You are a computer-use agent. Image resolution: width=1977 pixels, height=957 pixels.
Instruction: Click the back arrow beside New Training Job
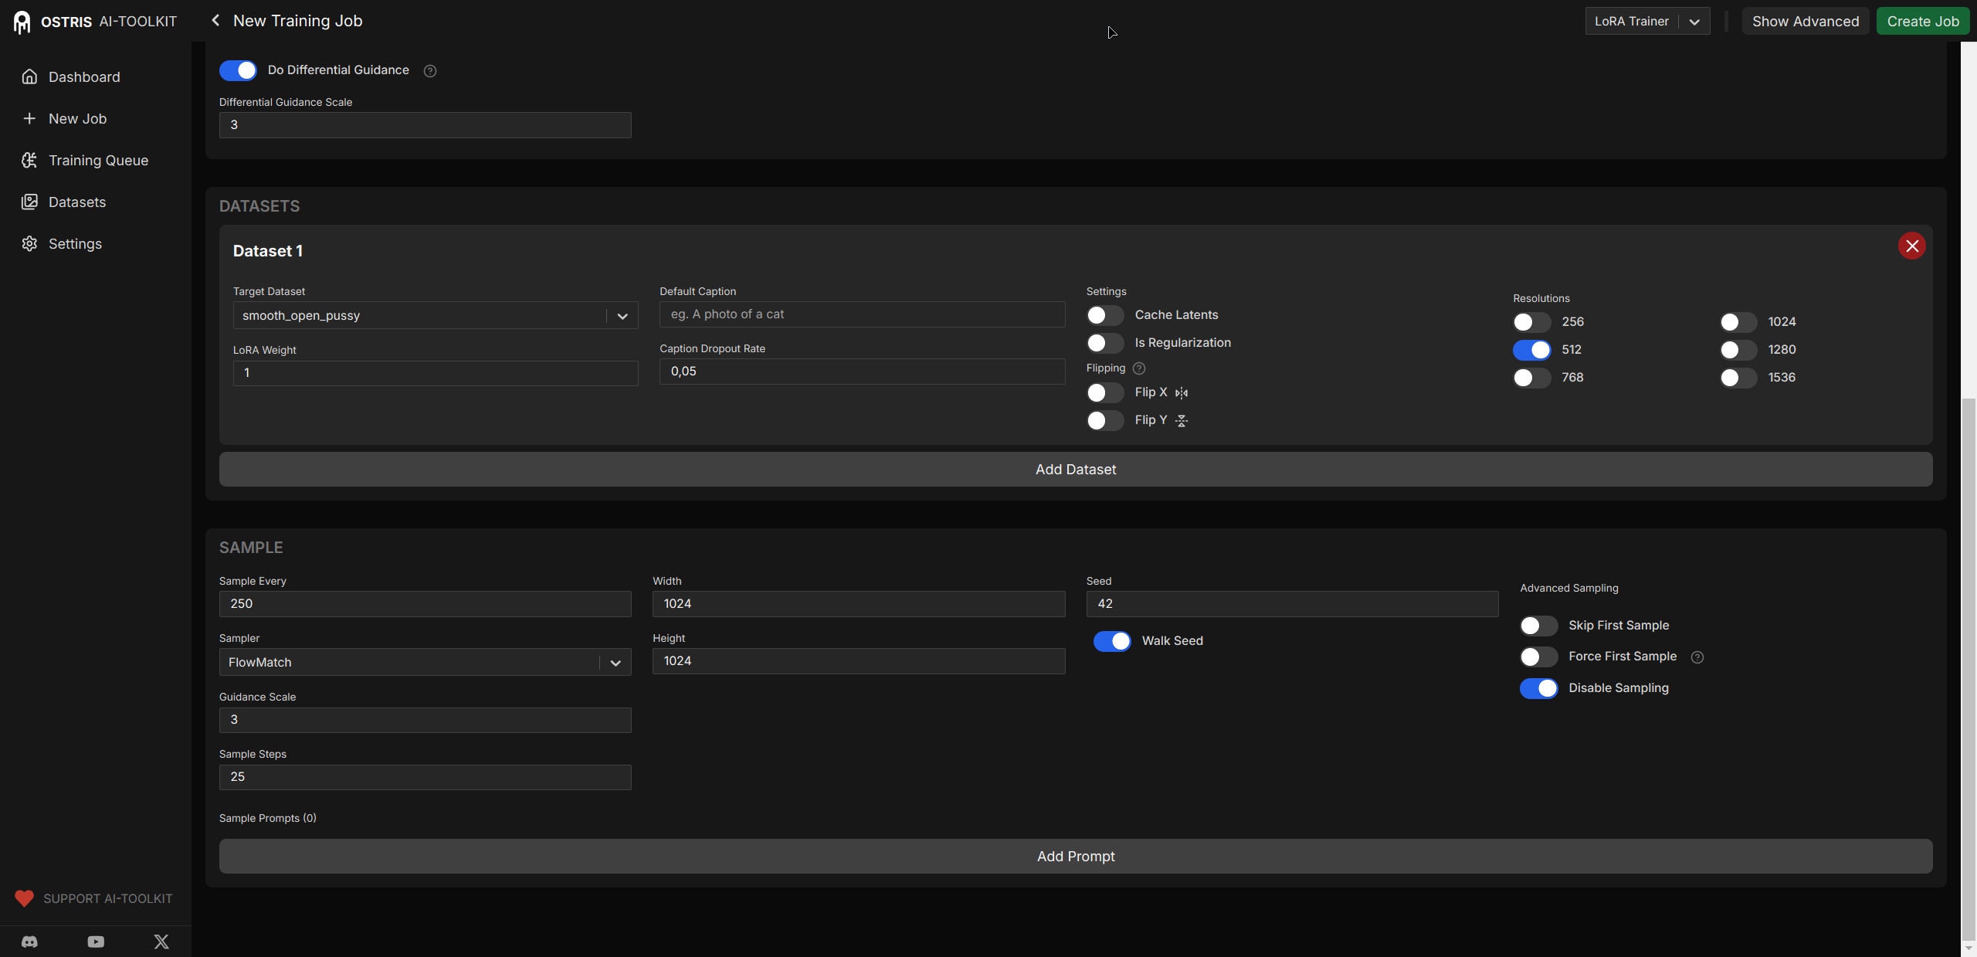coord(215,21)
